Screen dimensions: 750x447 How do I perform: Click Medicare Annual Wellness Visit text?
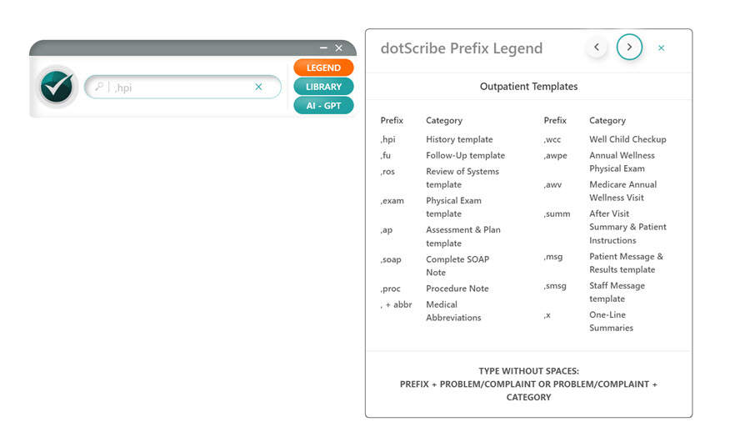pos(622,191)
